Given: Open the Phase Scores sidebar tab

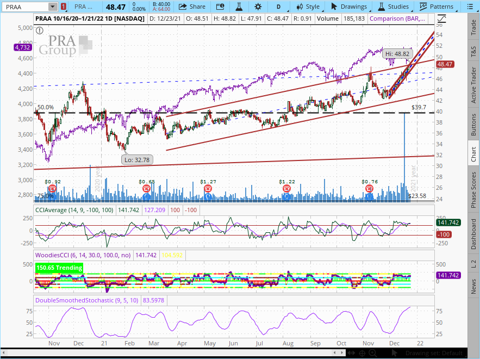Looking at the screenshot, I should point(473,189).
